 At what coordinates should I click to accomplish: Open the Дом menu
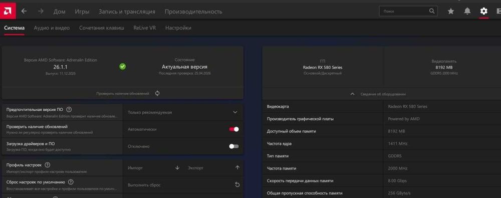pos(60,12)
